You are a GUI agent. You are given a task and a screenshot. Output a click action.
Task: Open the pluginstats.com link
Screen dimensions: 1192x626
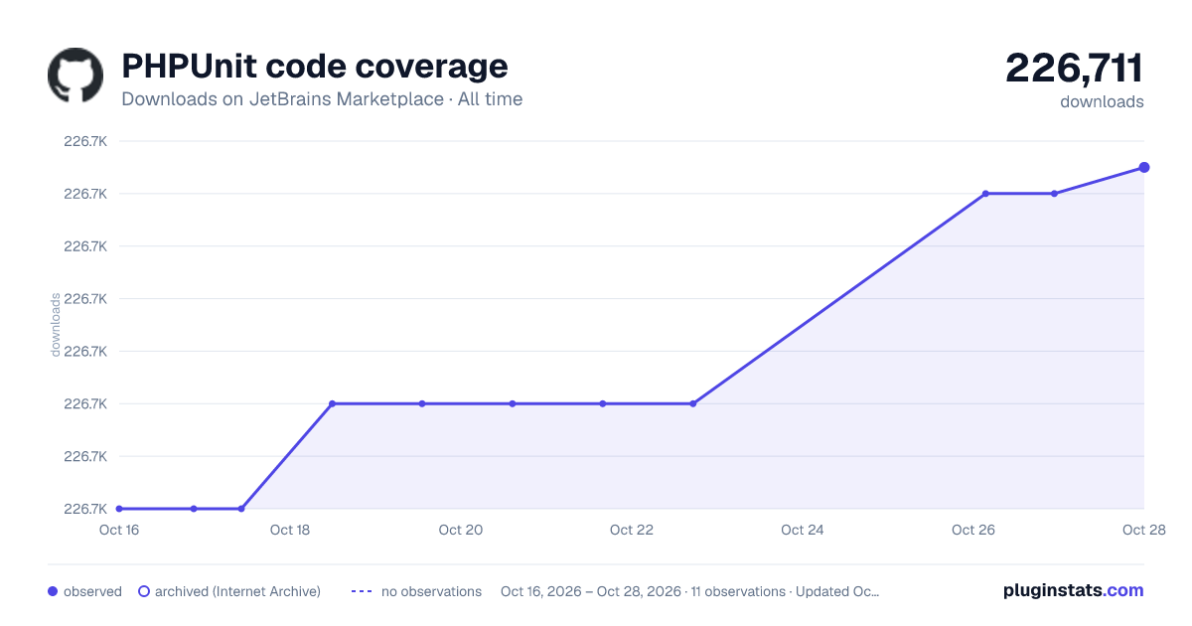coord(1073,590)
